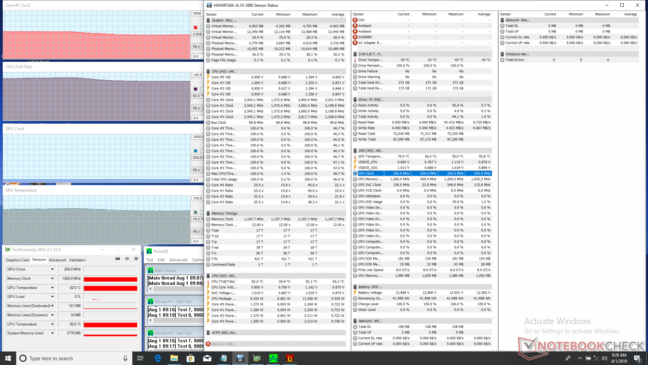The height and width of the screenshot is (365, 648).
Task: Click the red error icon beside DELL EC
Action: pos(208,344)
